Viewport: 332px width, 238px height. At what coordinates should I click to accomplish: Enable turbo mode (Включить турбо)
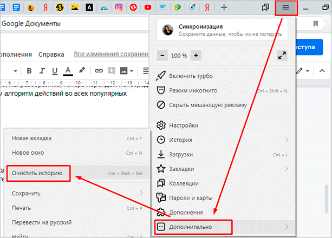(x=222, y=76)
